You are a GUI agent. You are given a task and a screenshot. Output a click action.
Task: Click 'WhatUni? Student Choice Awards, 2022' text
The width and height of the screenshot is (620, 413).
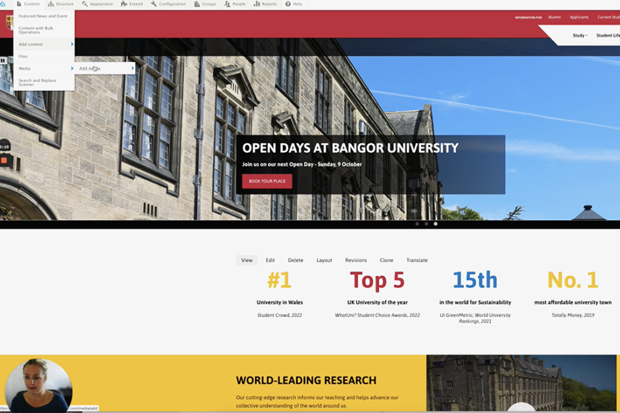378,315
